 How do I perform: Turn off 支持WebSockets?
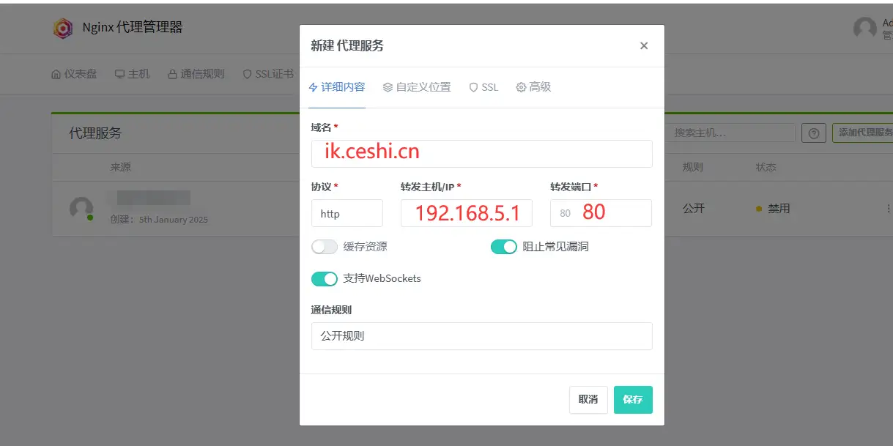tap(325, 279)
